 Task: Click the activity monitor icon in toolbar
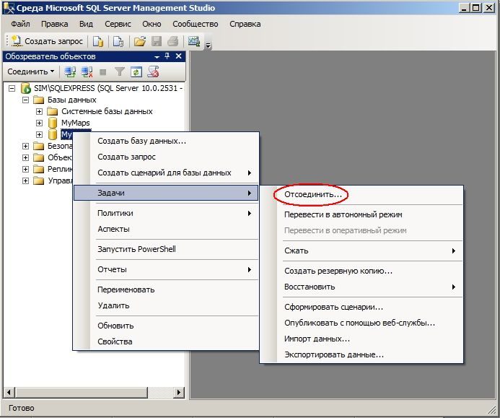(194, 41)
